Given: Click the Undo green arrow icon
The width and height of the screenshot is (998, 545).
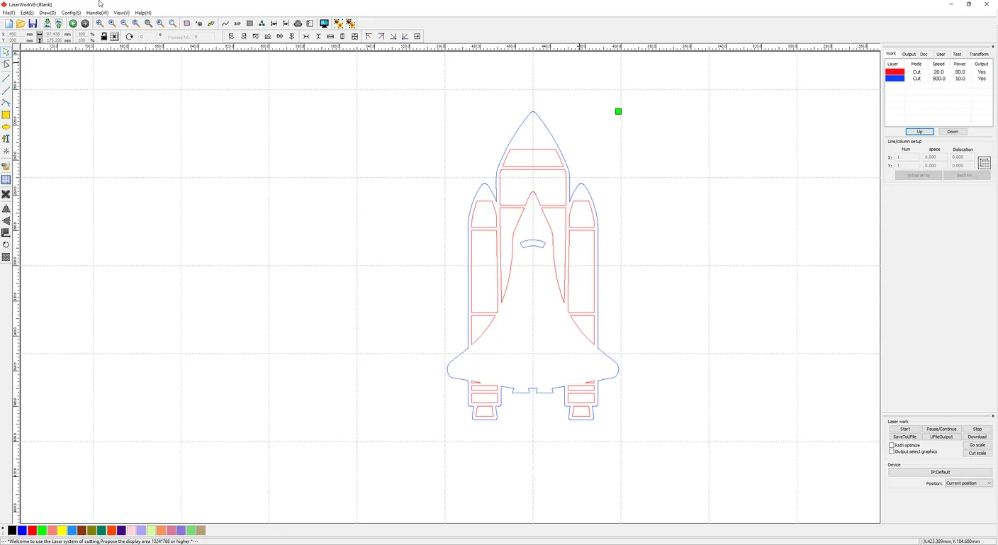Looking at the screenshot, I should coord(73,23).
